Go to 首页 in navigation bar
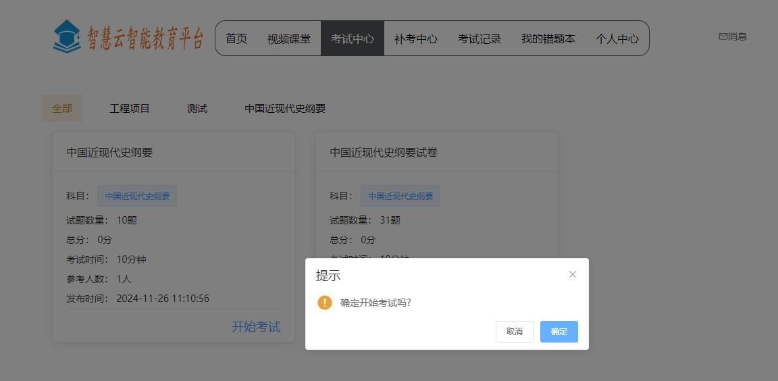The height and width of the screenshot is (381, 778). [x=236, y=39]
